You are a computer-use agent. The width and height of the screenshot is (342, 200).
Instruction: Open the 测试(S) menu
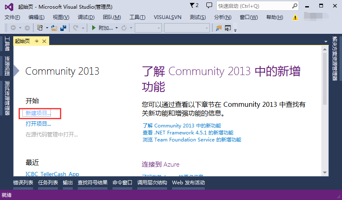[x=198, y=17]
